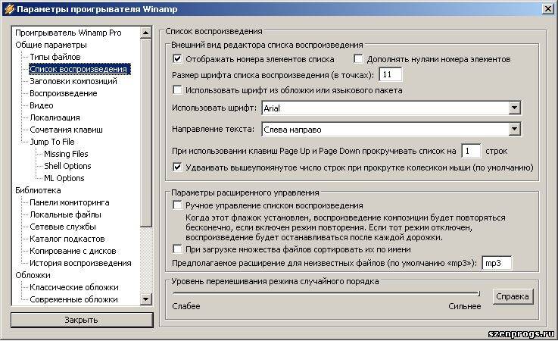The width and height of the screenshot is (558, 341).
Task: Enable 'Дополнять нулями номера элементов' checkbox
Action: pyautogui.click(x=360, y=59)
